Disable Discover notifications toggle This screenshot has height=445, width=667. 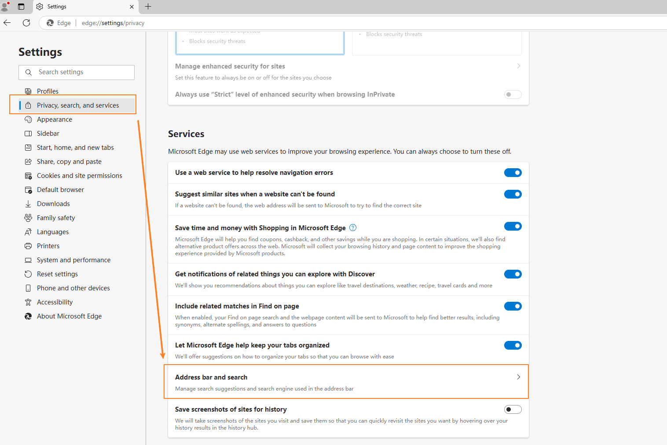(513, 274)
